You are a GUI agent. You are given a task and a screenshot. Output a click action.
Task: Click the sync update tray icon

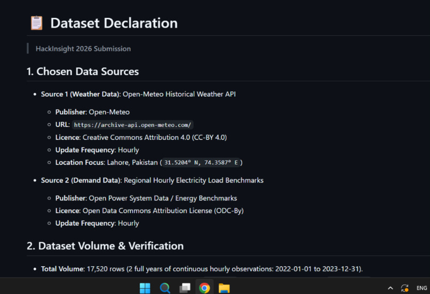[405, 288]
